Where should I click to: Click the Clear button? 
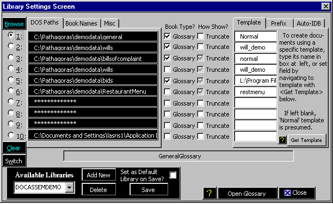pos(14,148)
